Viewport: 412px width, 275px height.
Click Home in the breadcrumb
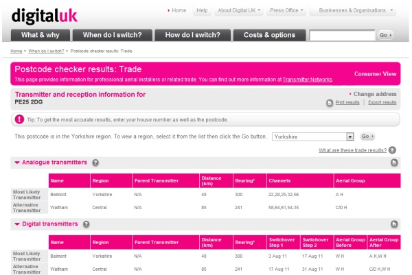coord(16,51)
